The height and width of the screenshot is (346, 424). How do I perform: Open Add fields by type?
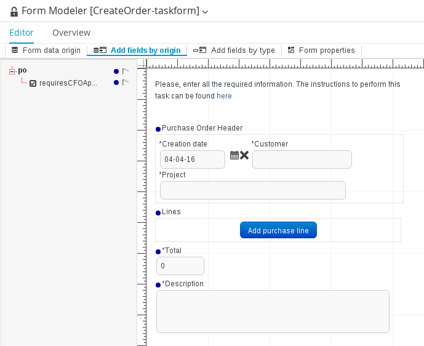[234, 50]
